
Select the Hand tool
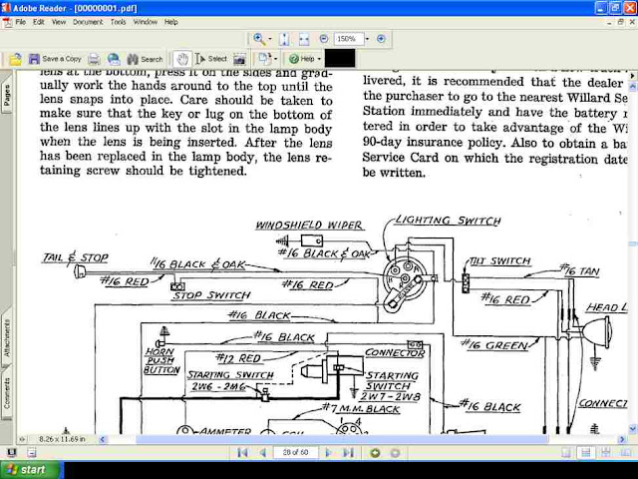[x=182, y=60]
